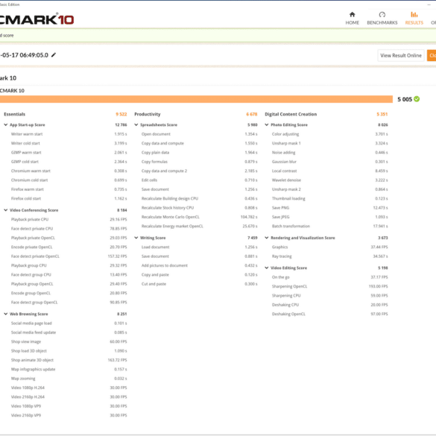Click the GIMP warm start row
The width and height of the screenshot is (436, 436).
point(69,152)
